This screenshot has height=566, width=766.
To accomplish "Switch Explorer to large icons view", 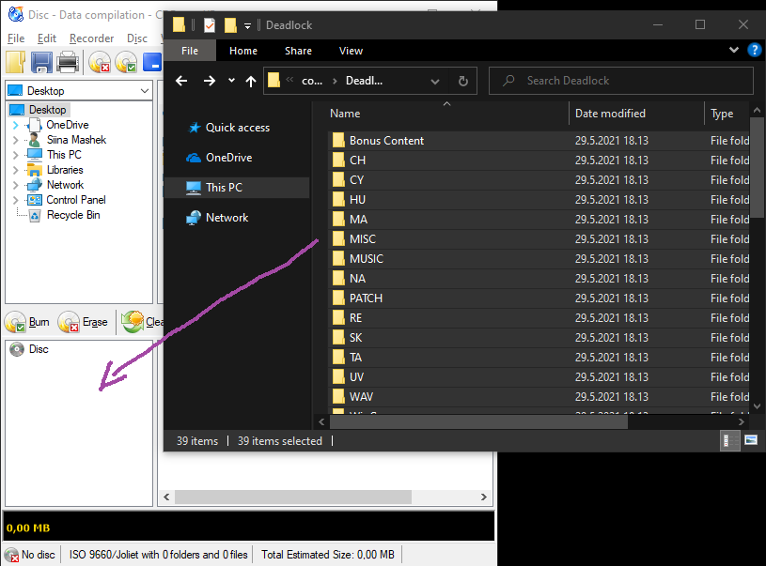I will (751, 440).
